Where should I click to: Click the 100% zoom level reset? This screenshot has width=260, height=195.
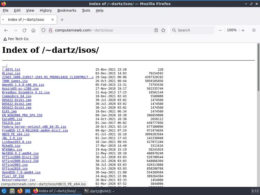[x=232, y=30]
